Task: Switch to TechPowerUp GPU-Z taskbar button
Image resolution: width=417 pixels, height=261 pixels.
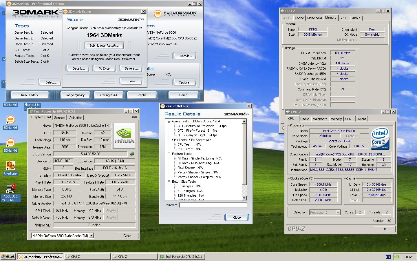Action: (x=182, y=257)
